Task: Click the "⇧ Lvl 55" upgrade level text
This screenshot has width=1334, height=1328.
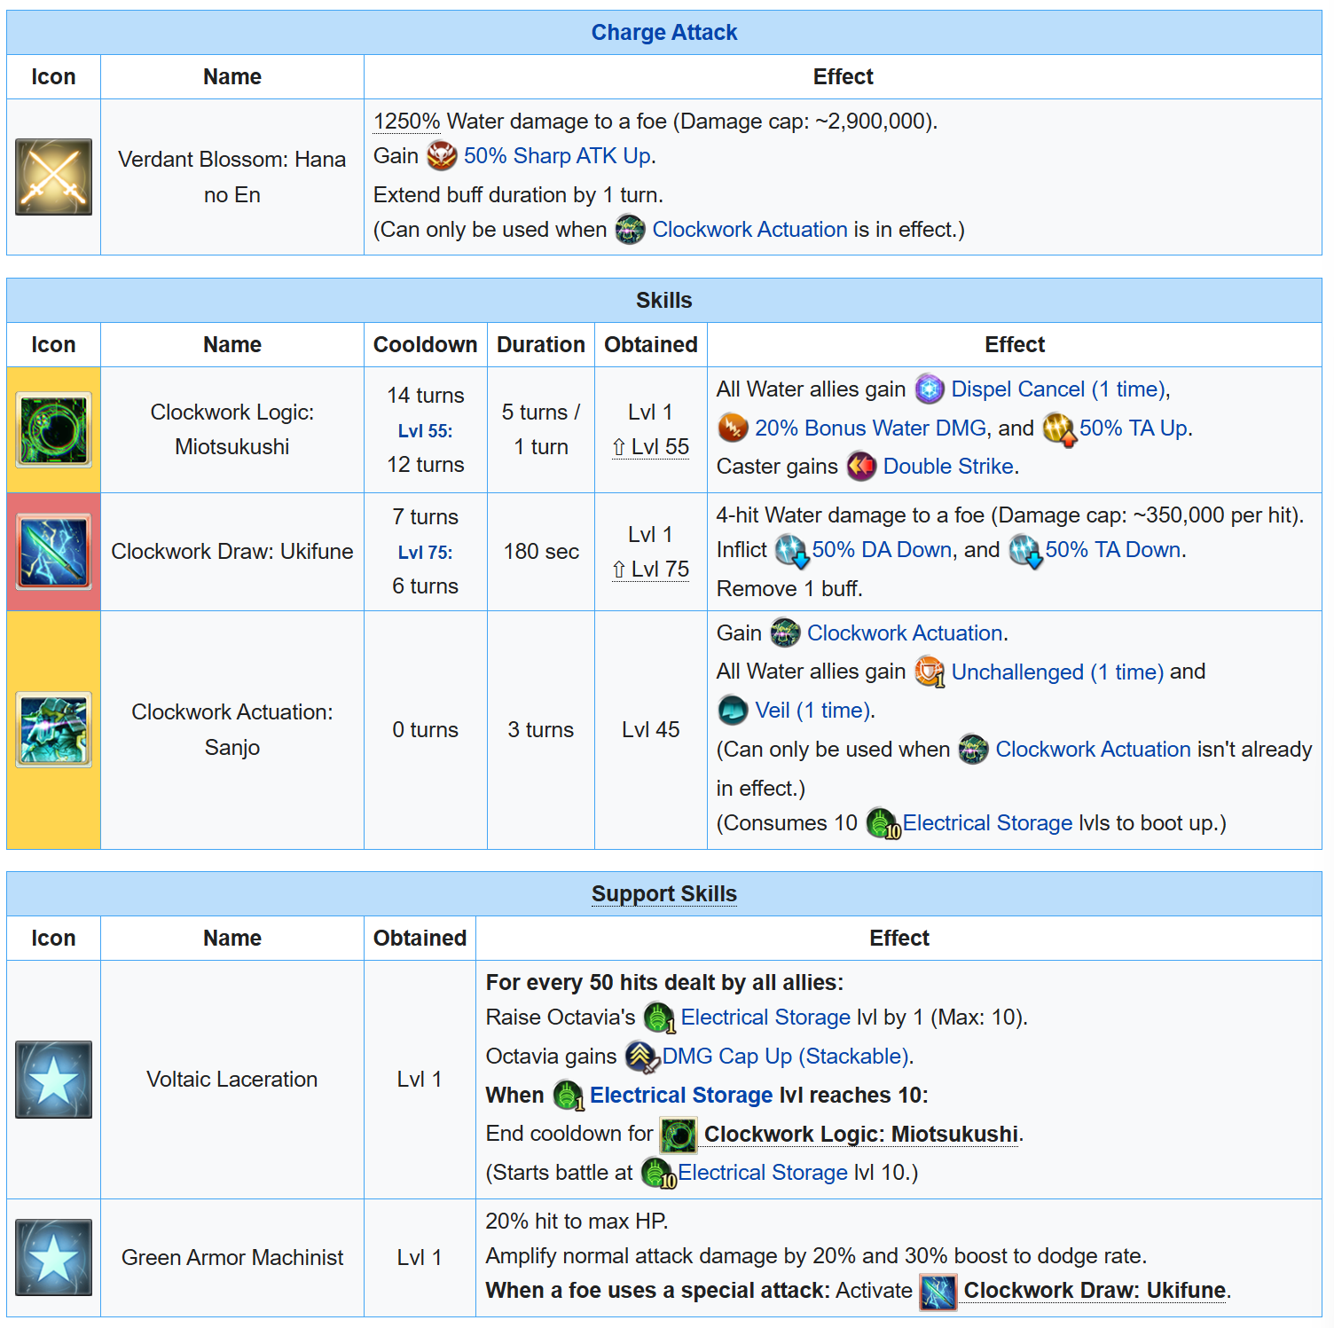Action: 651,447
